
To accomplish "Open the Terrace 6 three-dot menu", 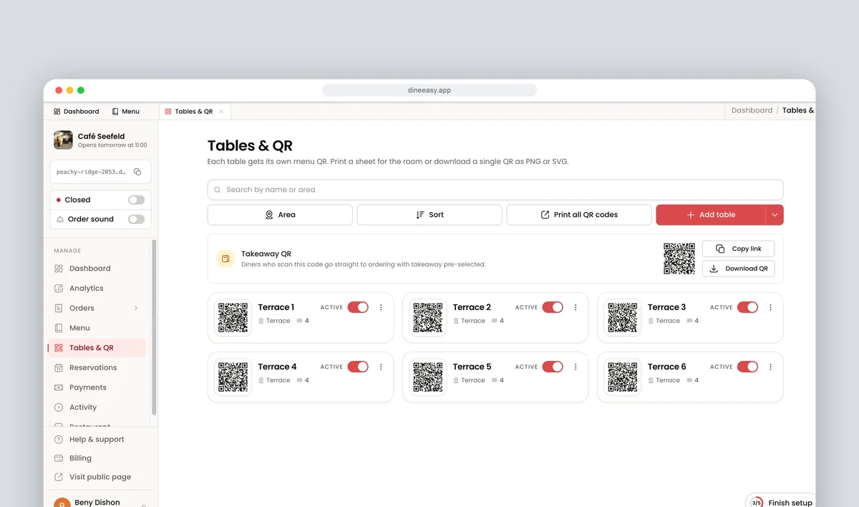I will pos(770,367).
